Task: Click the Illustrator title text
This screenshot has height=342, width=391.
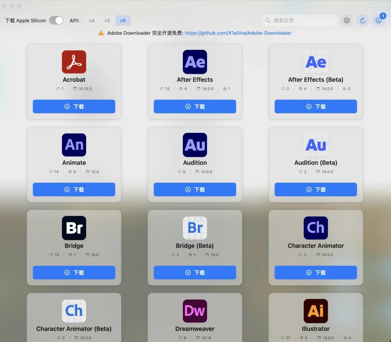Action: [316, 329]
